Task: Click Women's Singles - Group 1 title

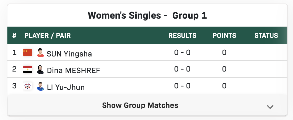Action: 147,16
